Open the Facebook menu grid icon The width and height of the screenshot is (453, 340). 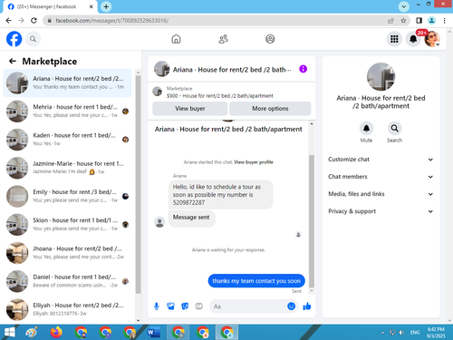[x=394, y=39]
